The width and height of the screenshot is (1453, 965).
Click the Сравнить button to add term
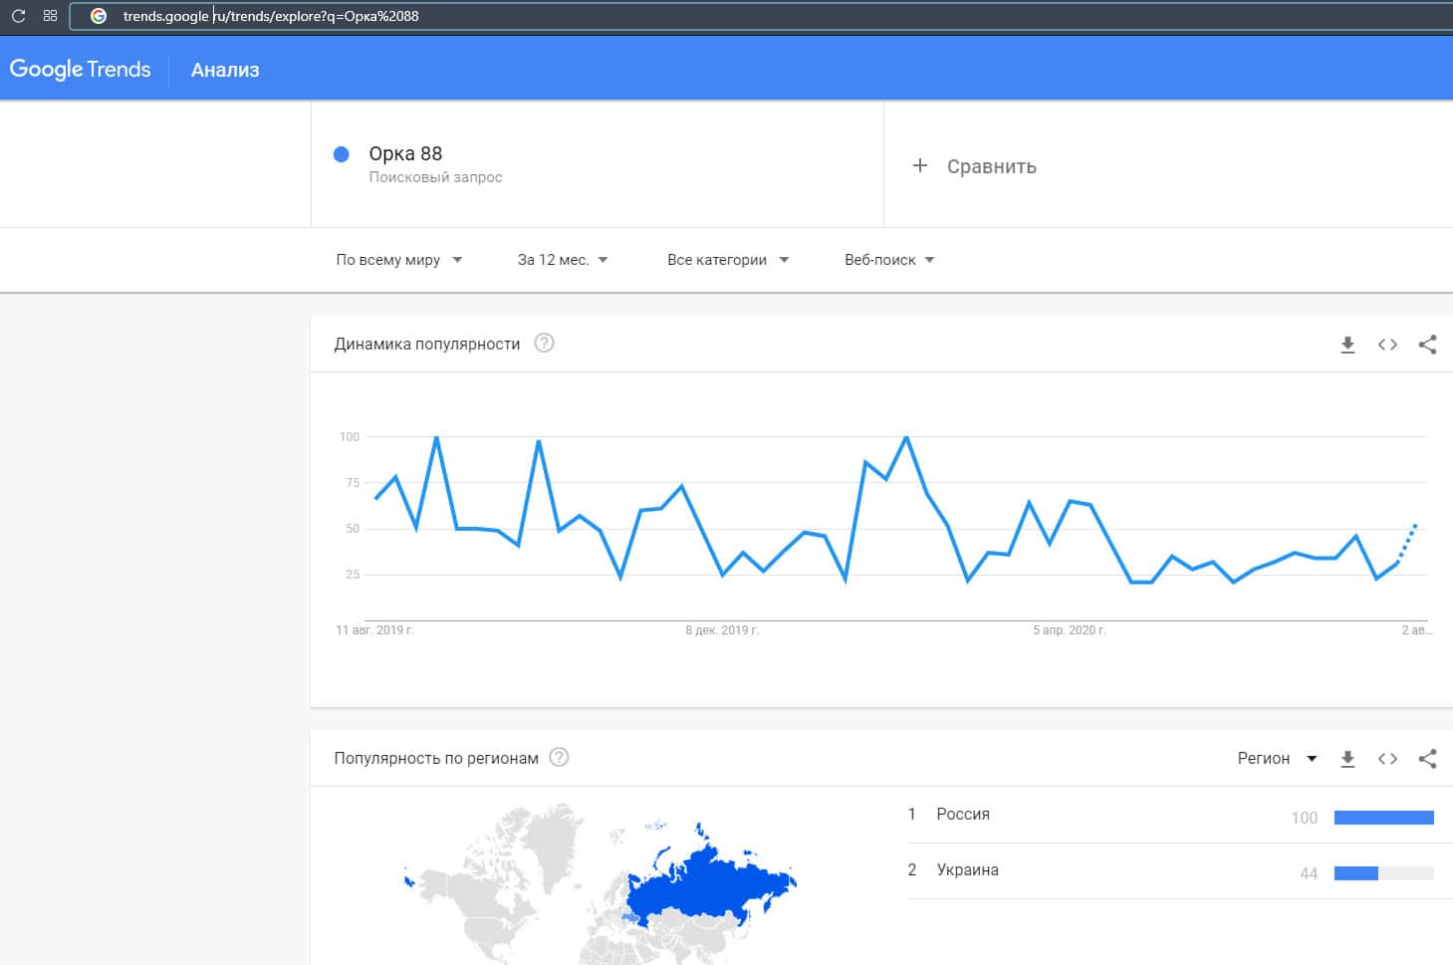pos(974,166)
